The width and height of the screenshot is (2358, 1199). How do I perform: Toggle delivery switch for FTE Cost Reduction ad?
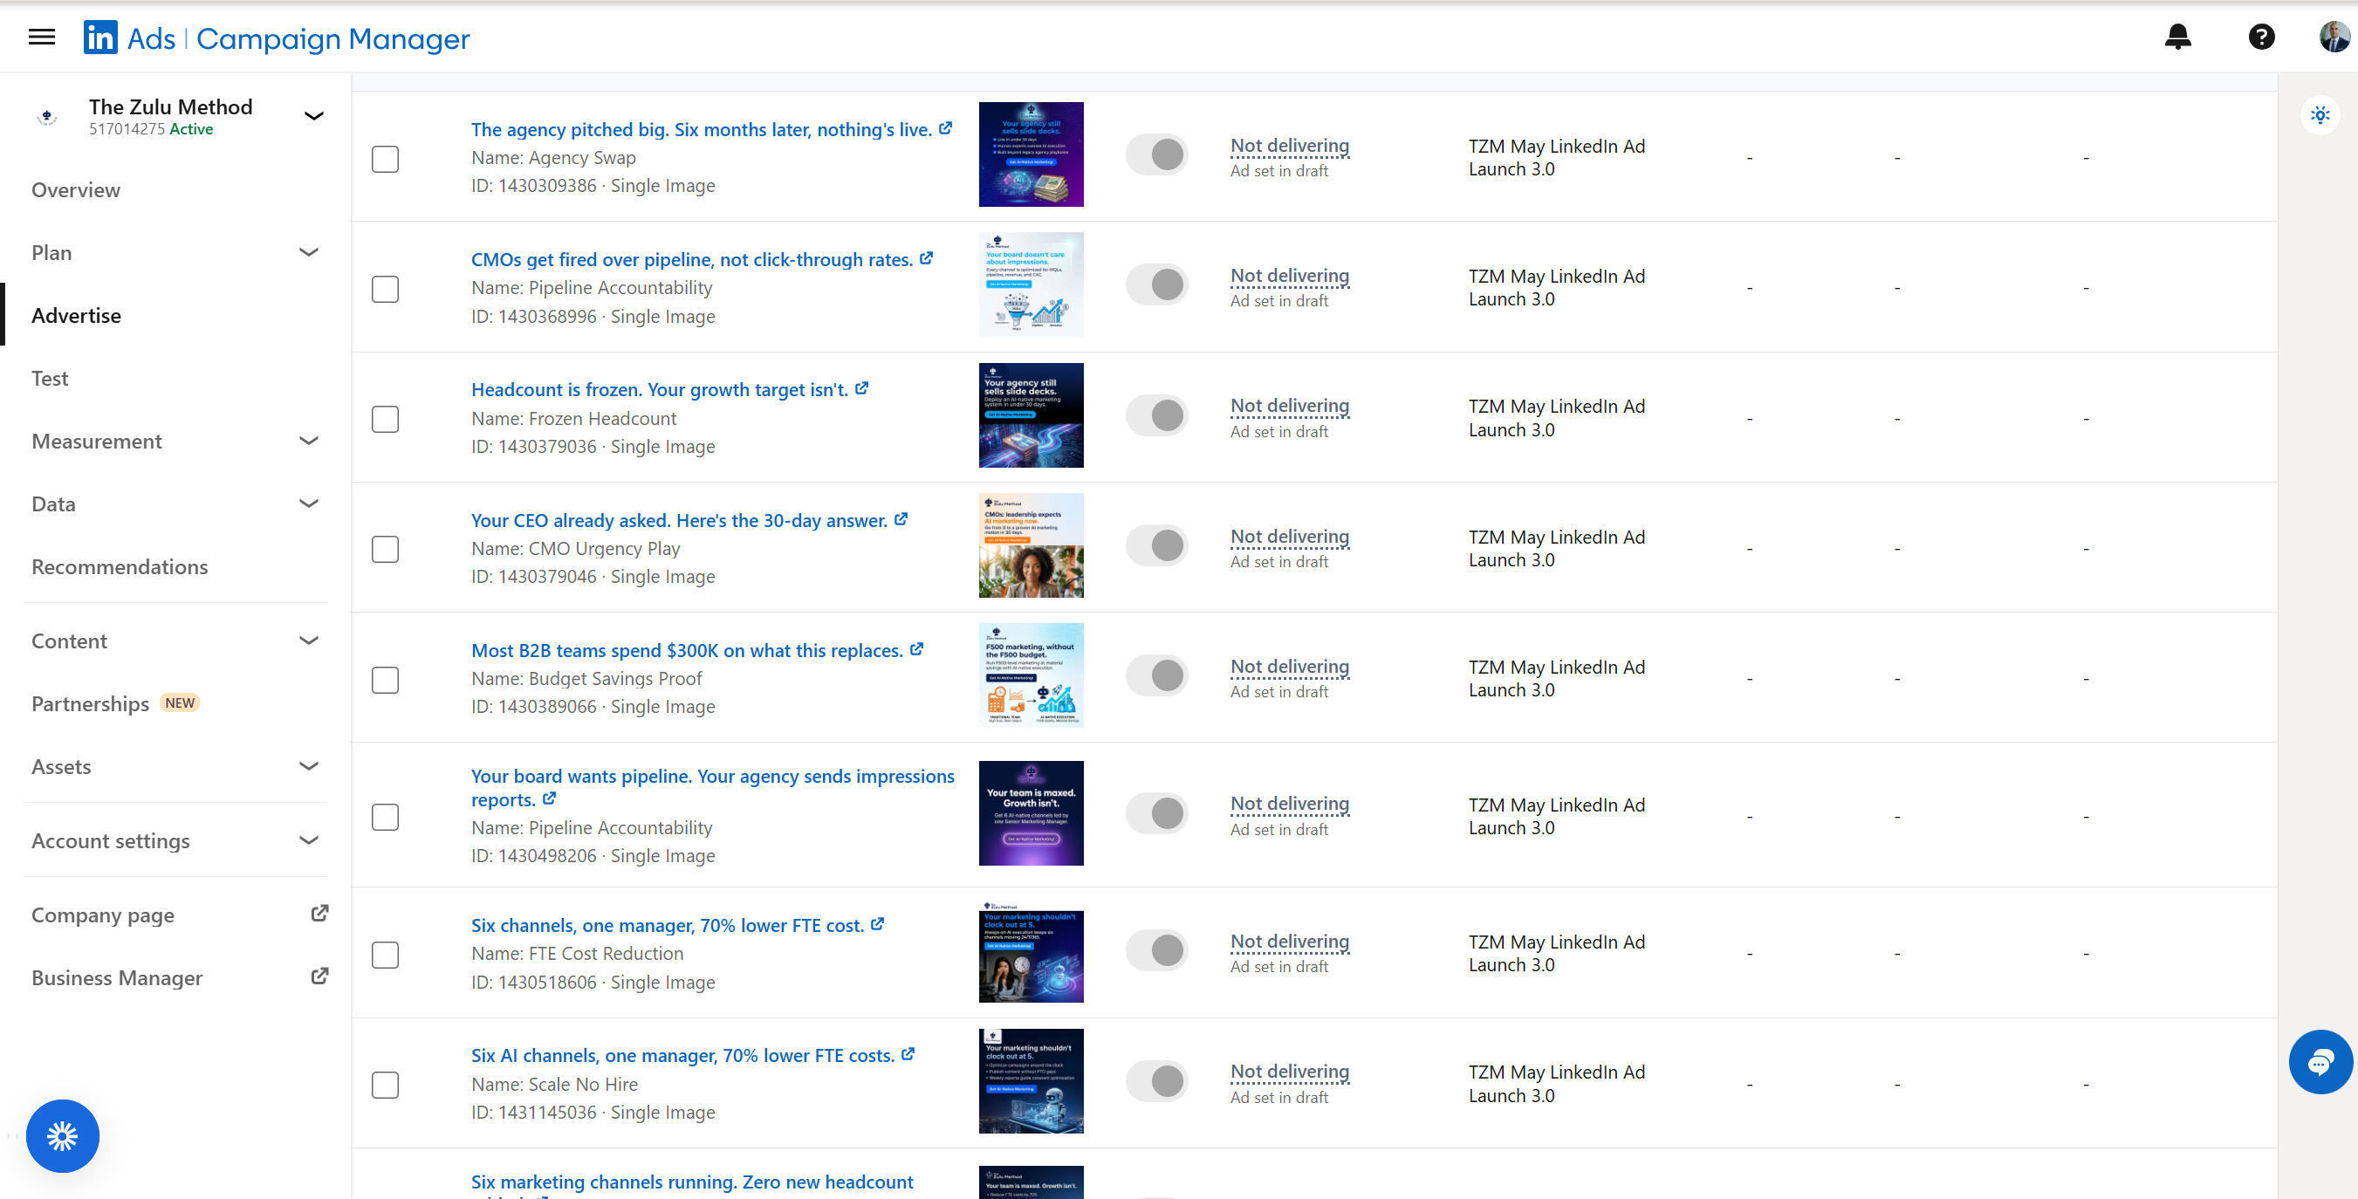tap(1157, 949)
